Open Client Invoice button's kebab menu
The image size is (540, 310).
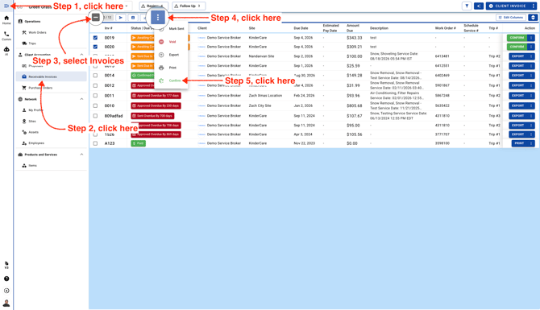(533, 6)
